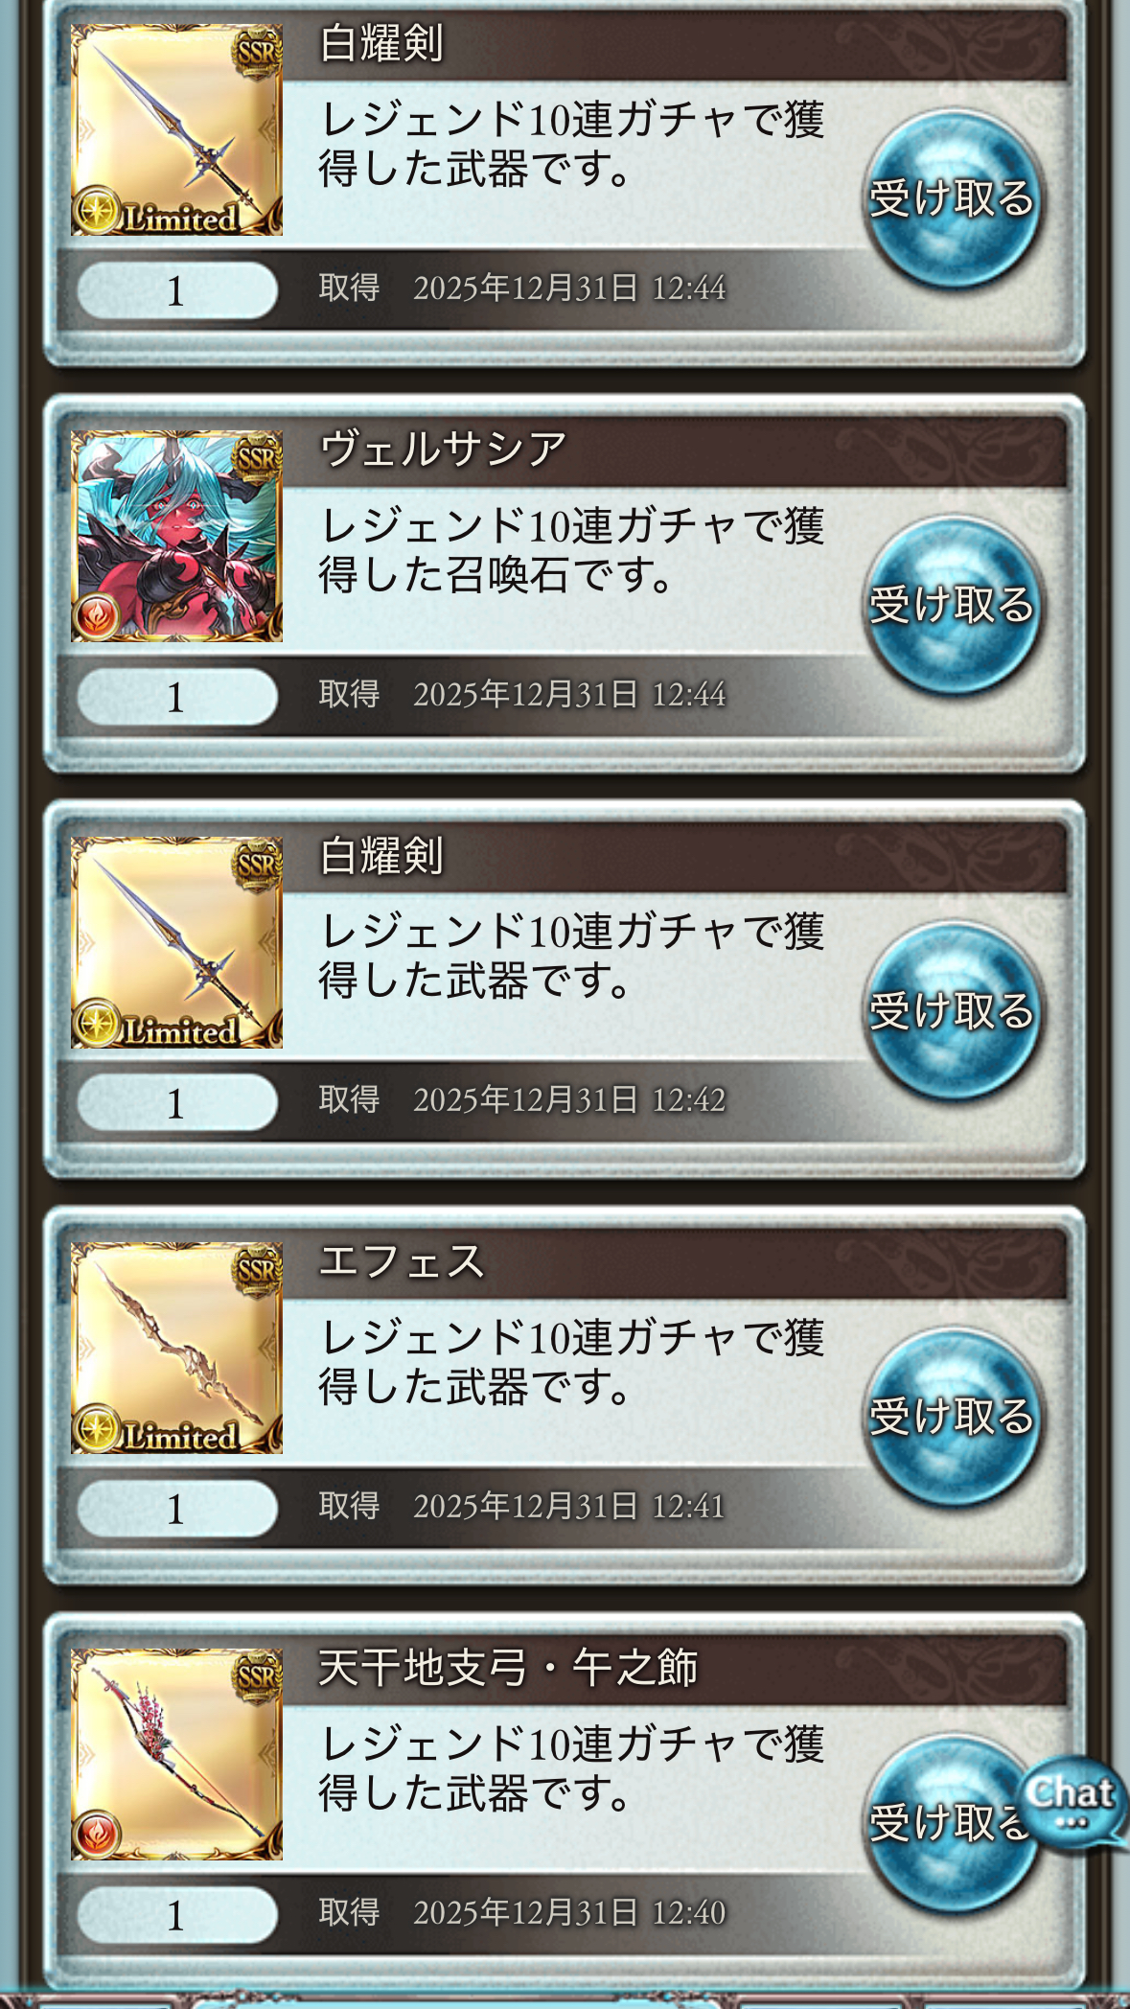This screenshot has height=2009, width=1130.
Task: Select the ヴェルサシア title bar
Action: pyautogui.click(x=675, y=450)
